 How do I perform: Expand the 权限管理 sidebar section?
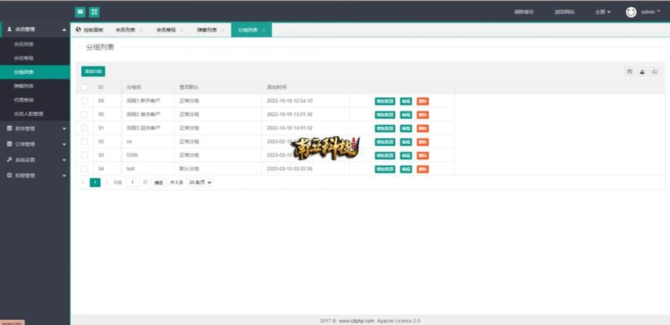point(35,176)
